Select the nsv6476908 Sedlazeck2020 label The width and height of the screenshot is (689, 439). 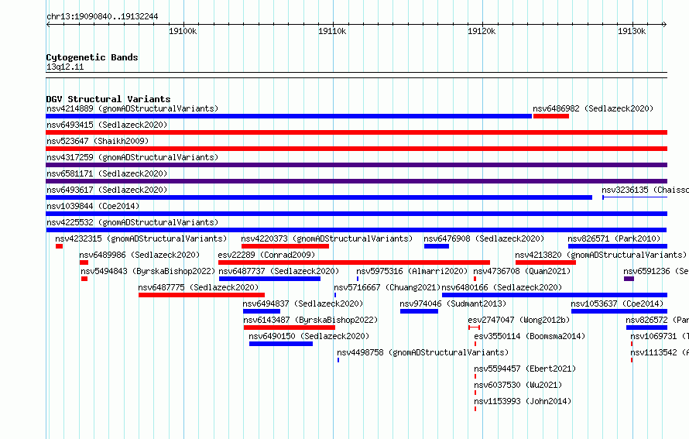click(484, 238)
